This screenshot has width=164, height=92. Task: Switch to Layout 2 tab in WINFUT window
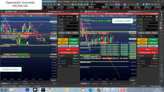point(15,84)
